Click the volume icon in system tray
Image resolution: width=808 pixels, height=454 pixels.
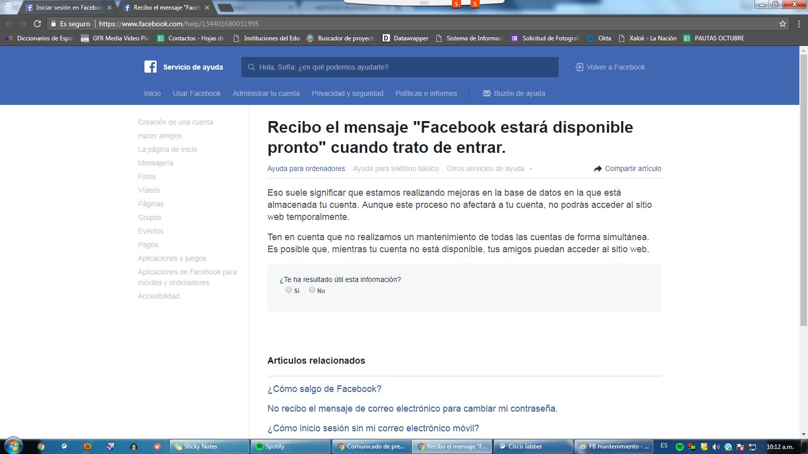pos(716,447)
